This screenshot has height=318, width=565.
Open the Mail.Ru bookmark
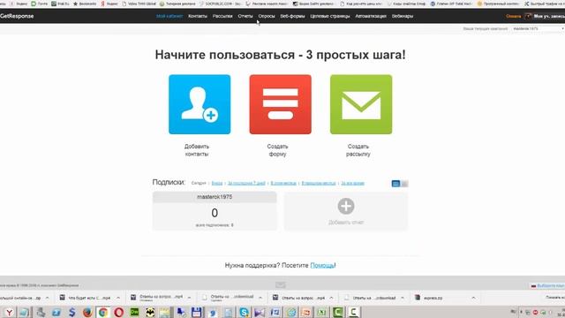pos(60,4)
